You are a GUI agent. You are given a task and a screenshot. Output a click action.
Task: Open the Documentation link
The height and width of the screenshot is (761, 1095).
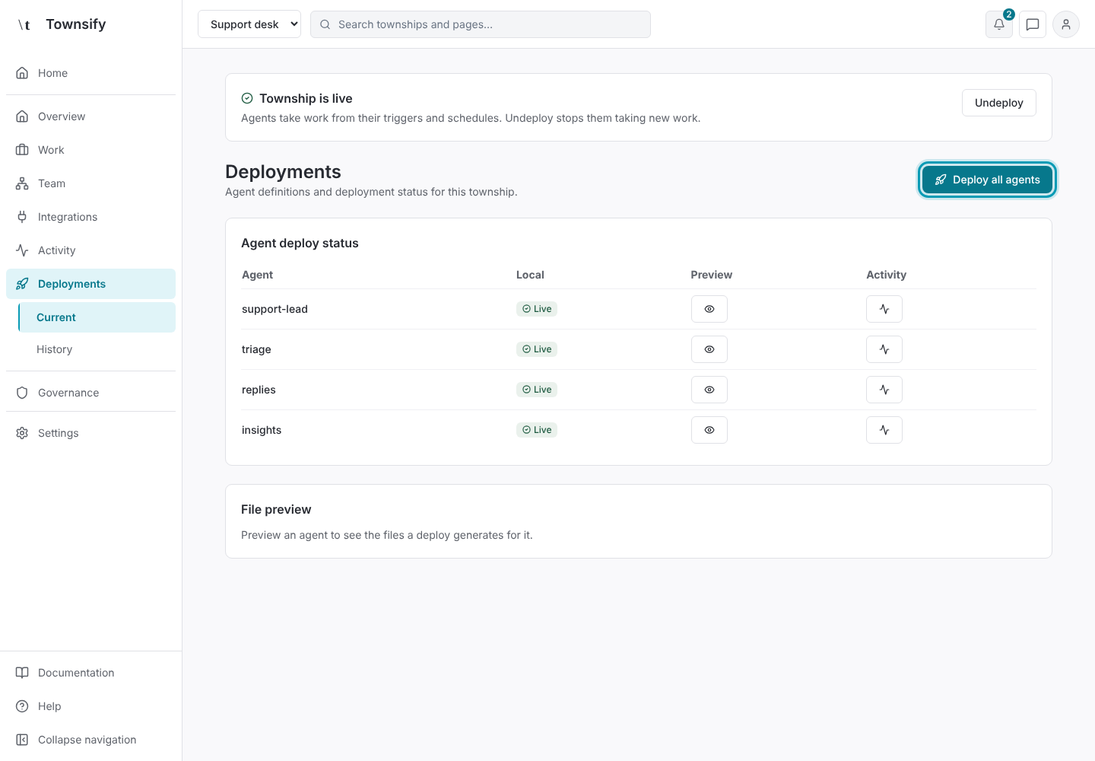pyautogui.click(x=91, y=673)
